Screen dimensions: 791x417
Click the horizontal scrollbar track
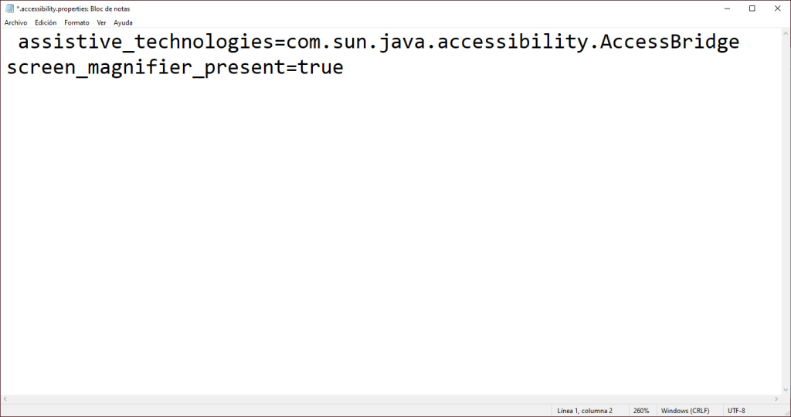(x=386, y=398)
